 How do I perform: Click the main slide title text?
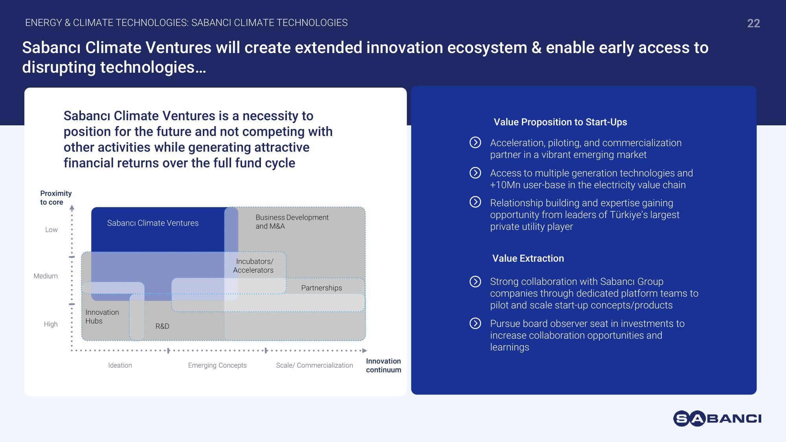click(x=365, y=57)
